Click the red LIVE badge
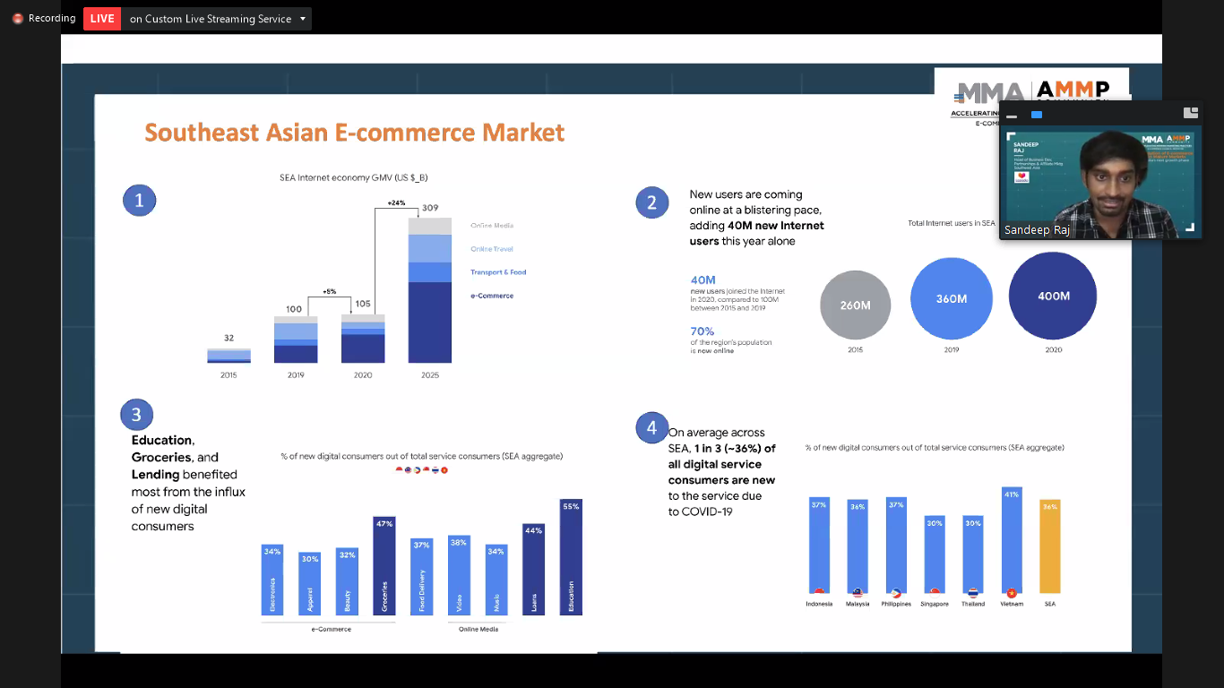Viewport: 1224px width, 688px height. click(101, 18)
